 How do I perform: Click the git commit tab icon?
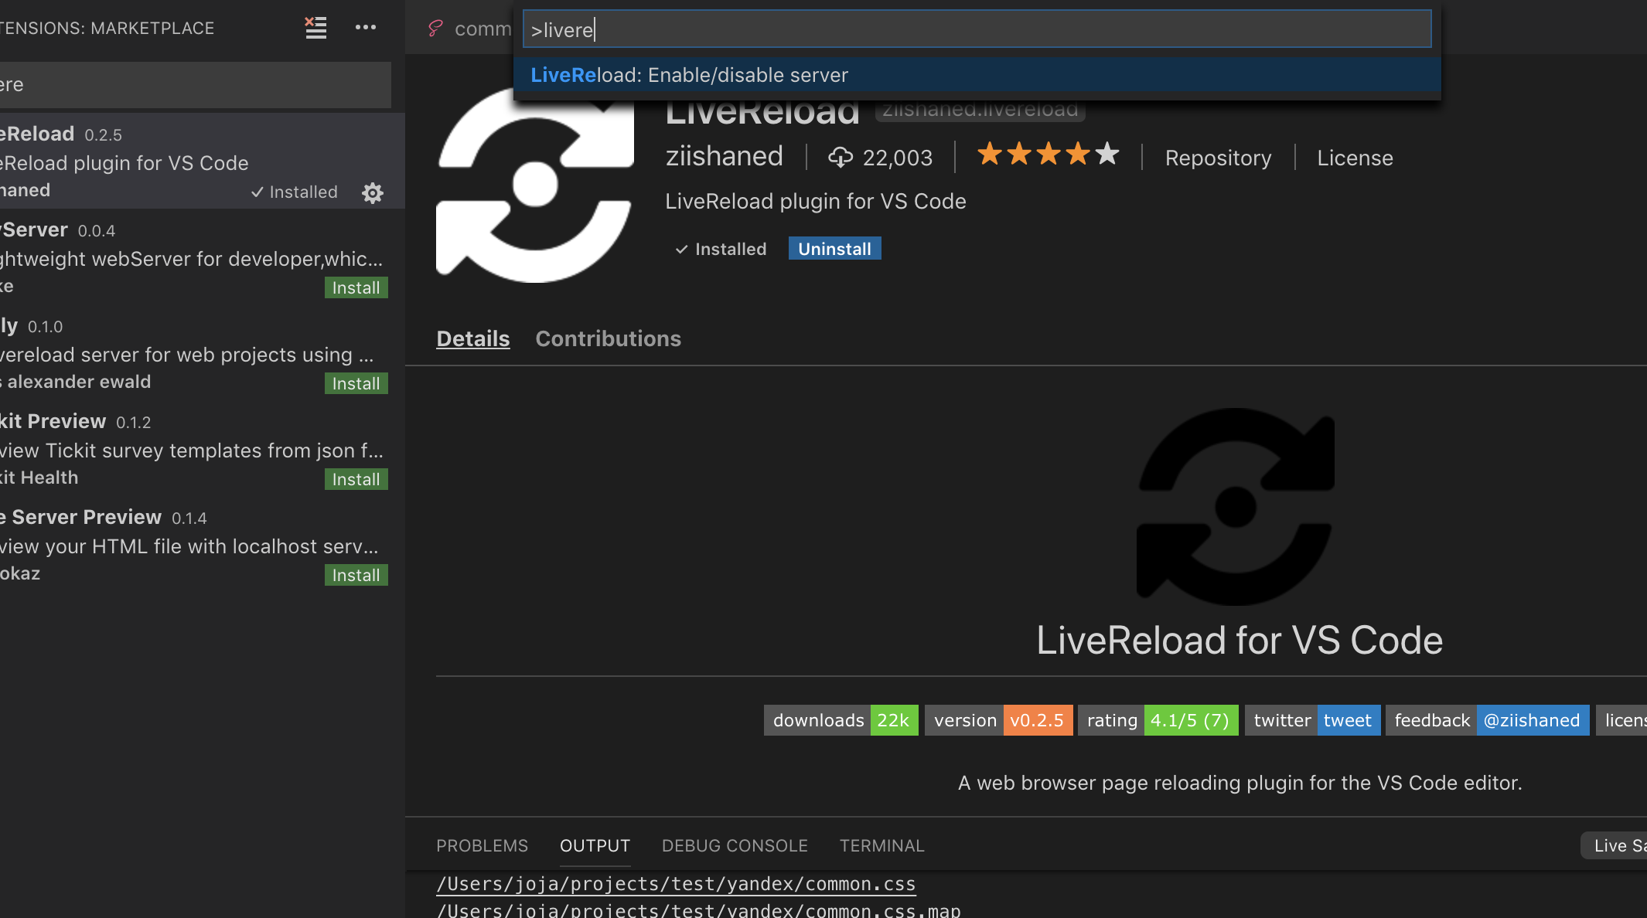pos(435,29)
